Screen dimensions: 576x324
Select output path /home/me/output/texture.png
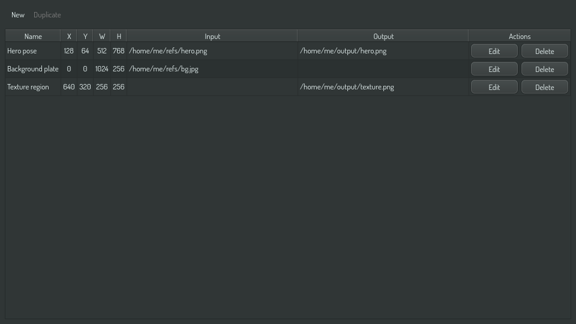tap(383, 87)
